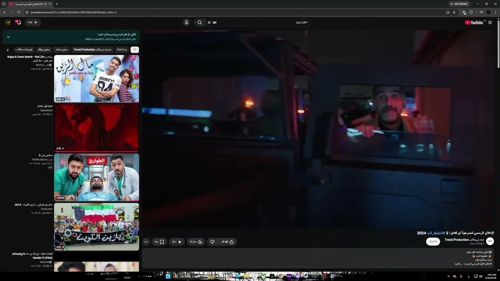Click the blue hashtag in the video title

tap(436, 233)
